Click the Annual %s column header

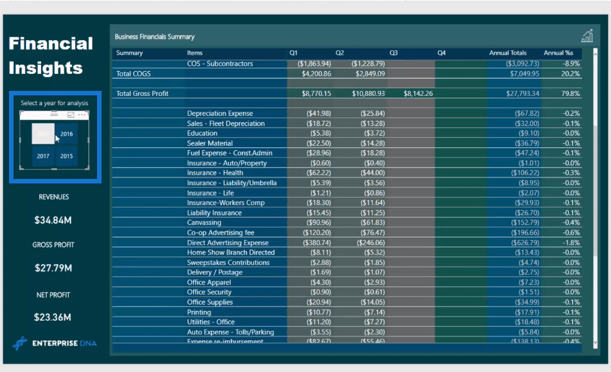559,53
